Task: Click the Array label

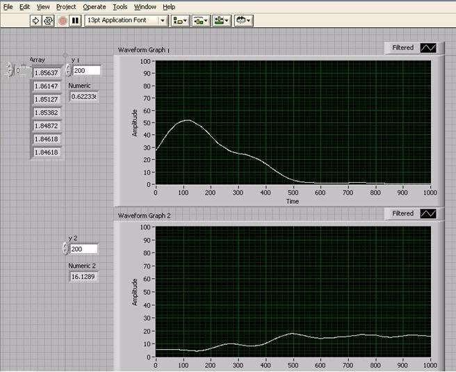Action: tap(38, 60)
